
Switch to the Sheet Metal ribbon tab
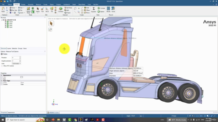pos(82,4)
